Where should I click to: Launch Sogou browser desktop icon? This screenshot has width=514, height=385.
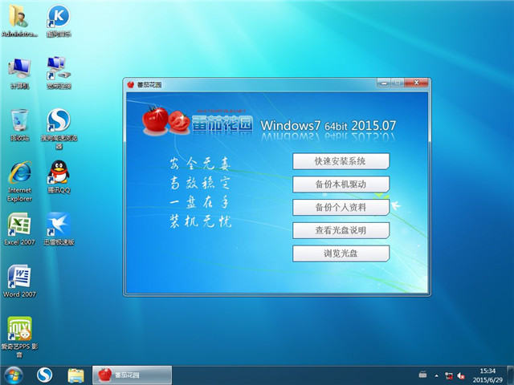[59, 129]
